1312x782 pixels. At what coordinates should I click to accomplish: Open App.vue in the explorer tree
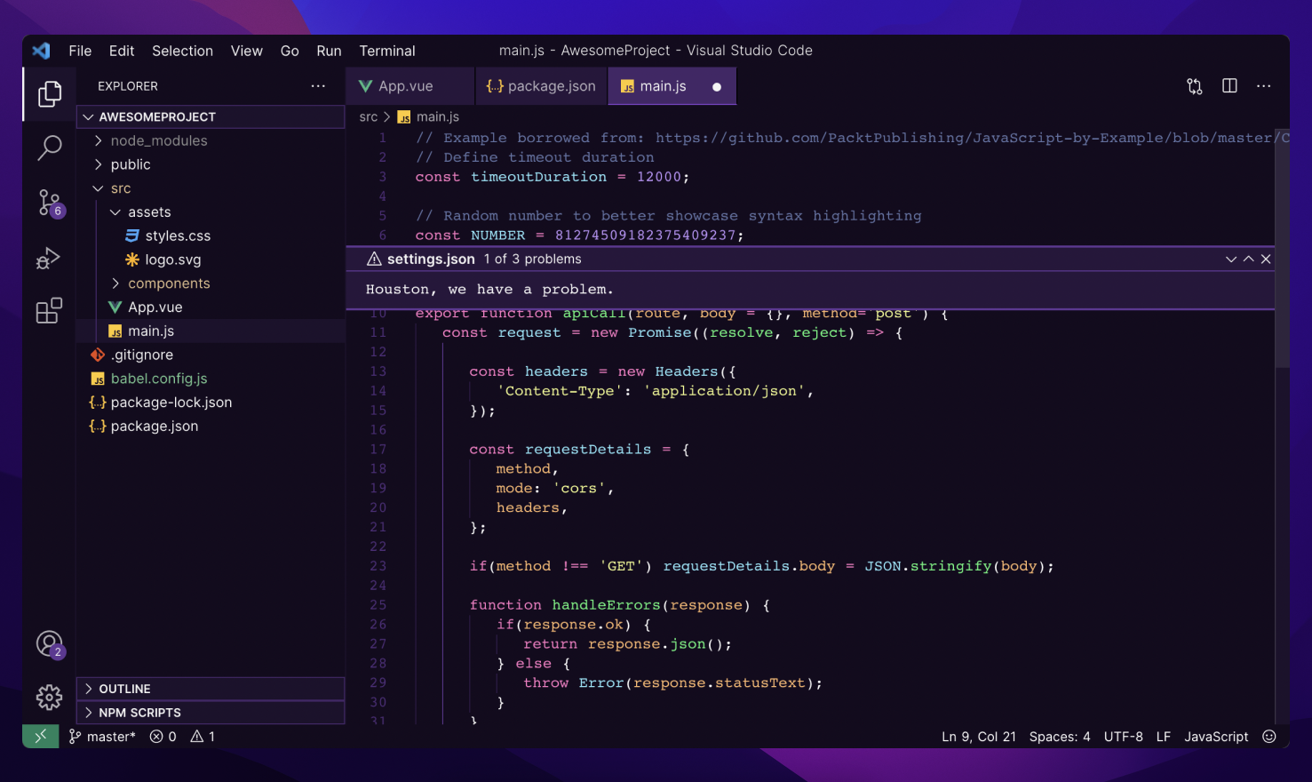[x=211, y=307]
